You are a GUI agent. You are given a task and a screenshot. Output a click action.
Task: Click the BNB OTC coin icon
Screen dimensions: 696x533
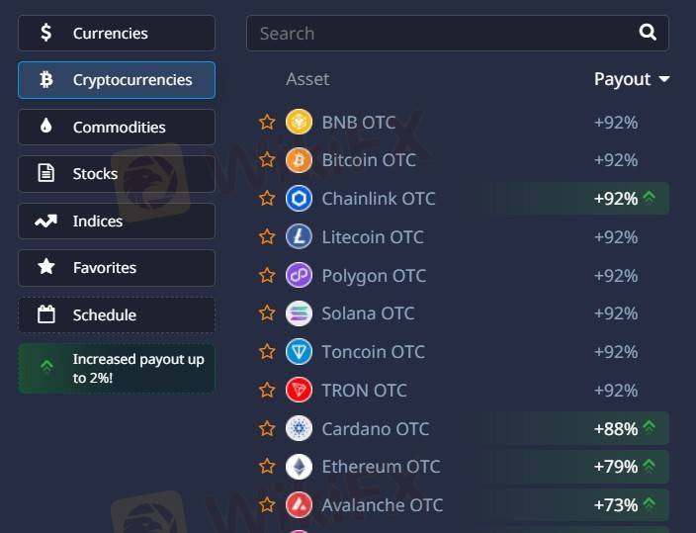pos(299,122)
